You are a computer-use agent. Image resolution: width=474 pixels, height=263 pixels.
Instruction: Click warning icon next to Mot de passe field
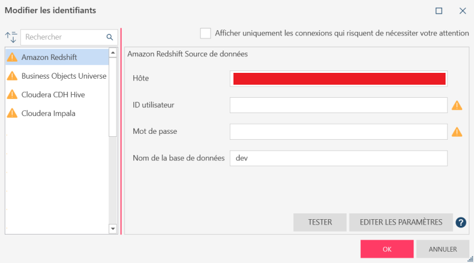(x=457, y=131)
